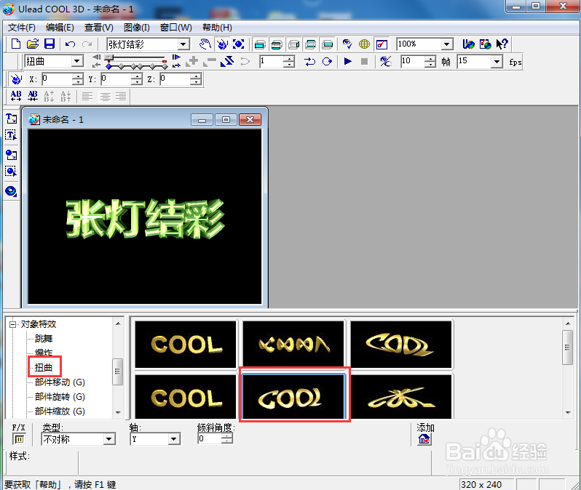Click the X position input field
Image resolution: width=581 pixels, height=490 pixels.
click(x=57, y=79)
